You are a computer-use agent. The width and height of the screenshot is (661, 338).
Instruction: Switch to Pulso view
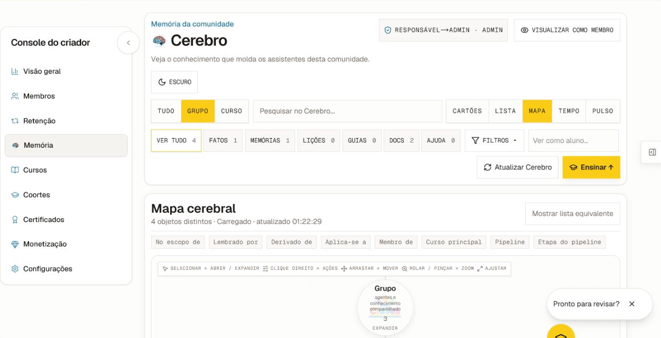pyautogui.click(x=603, y=111)
